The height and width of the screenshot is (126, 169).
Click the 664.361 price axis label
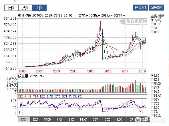coord(10,19)
